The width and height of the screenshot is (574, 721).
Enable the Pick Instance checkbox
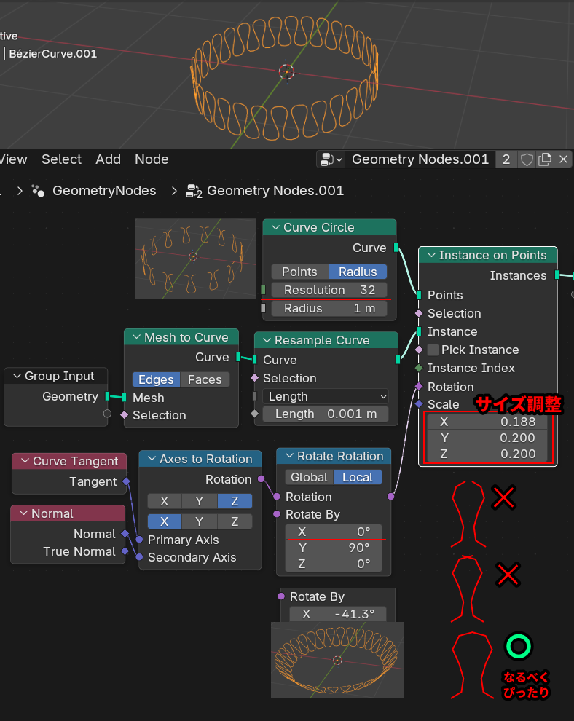click(433, 350)
